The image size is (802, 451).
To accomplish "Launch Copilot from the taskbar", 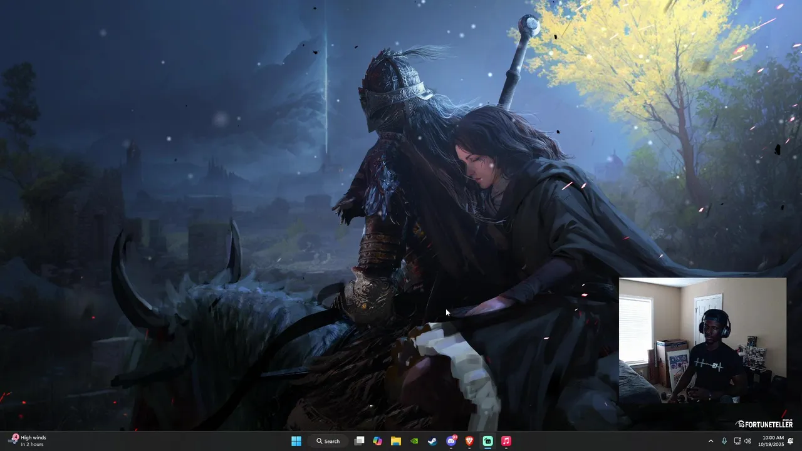I will [x=377, y=441].
